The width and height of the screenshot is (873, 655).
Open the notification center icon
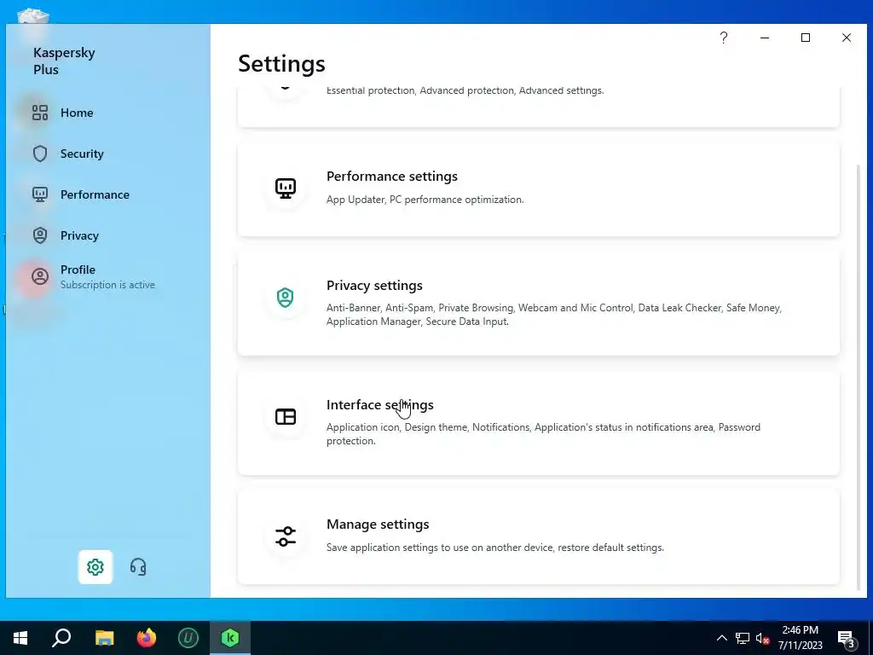point(847,638)
